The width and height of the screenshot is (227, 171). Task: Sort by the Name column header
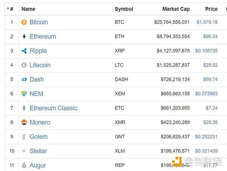pos(28,9)
